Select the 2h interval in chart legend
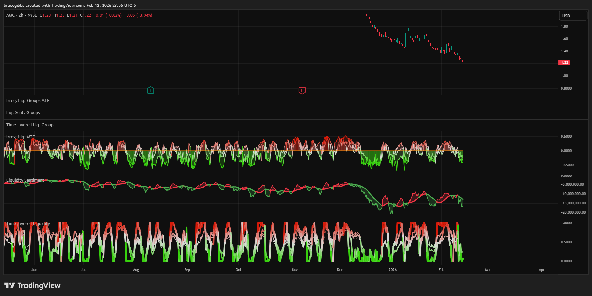Screen dimensions: 592x296 pyautogui.click(x=21, y=15)
